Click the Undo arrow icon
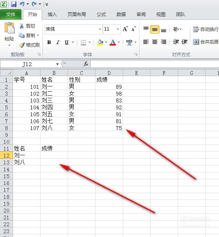Screen dimensions: 219x237 (x=22, y=4)
